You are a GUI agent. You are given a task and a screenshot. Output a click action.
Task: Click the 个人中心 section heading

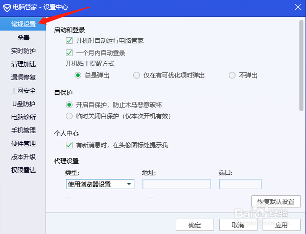[x=66, y=134]
